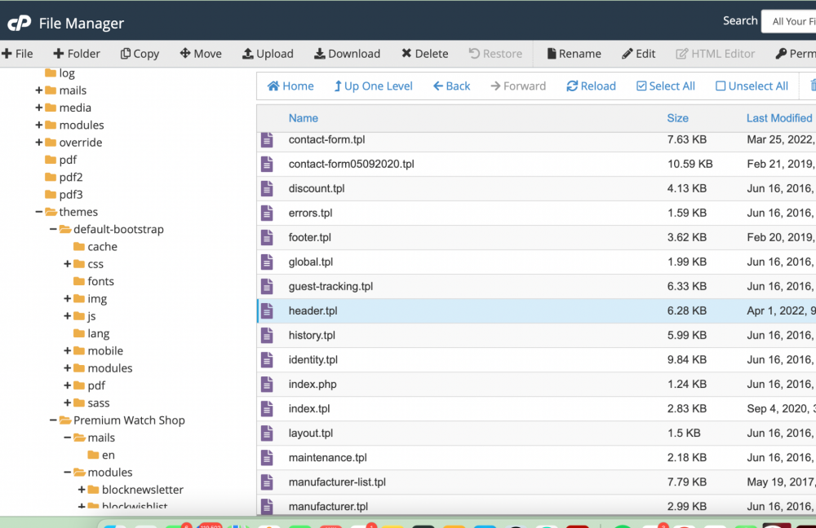This screenshot has width=816, height=528.
Task: Click Up One Level in the navigation bar
Action: pos(373,86)
